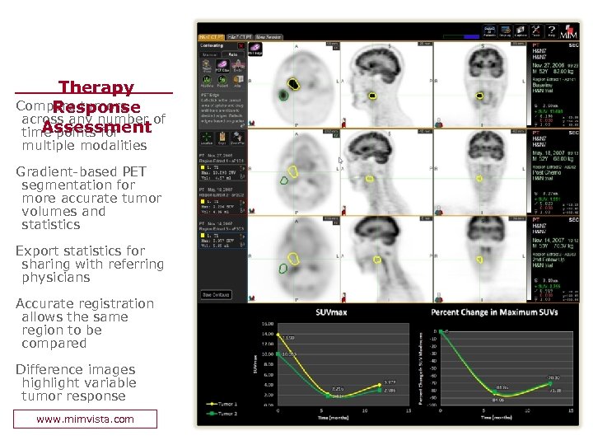Screen dimensions: 593x445
Task: Select the PET Edge contouring tool
Action: 222,65
